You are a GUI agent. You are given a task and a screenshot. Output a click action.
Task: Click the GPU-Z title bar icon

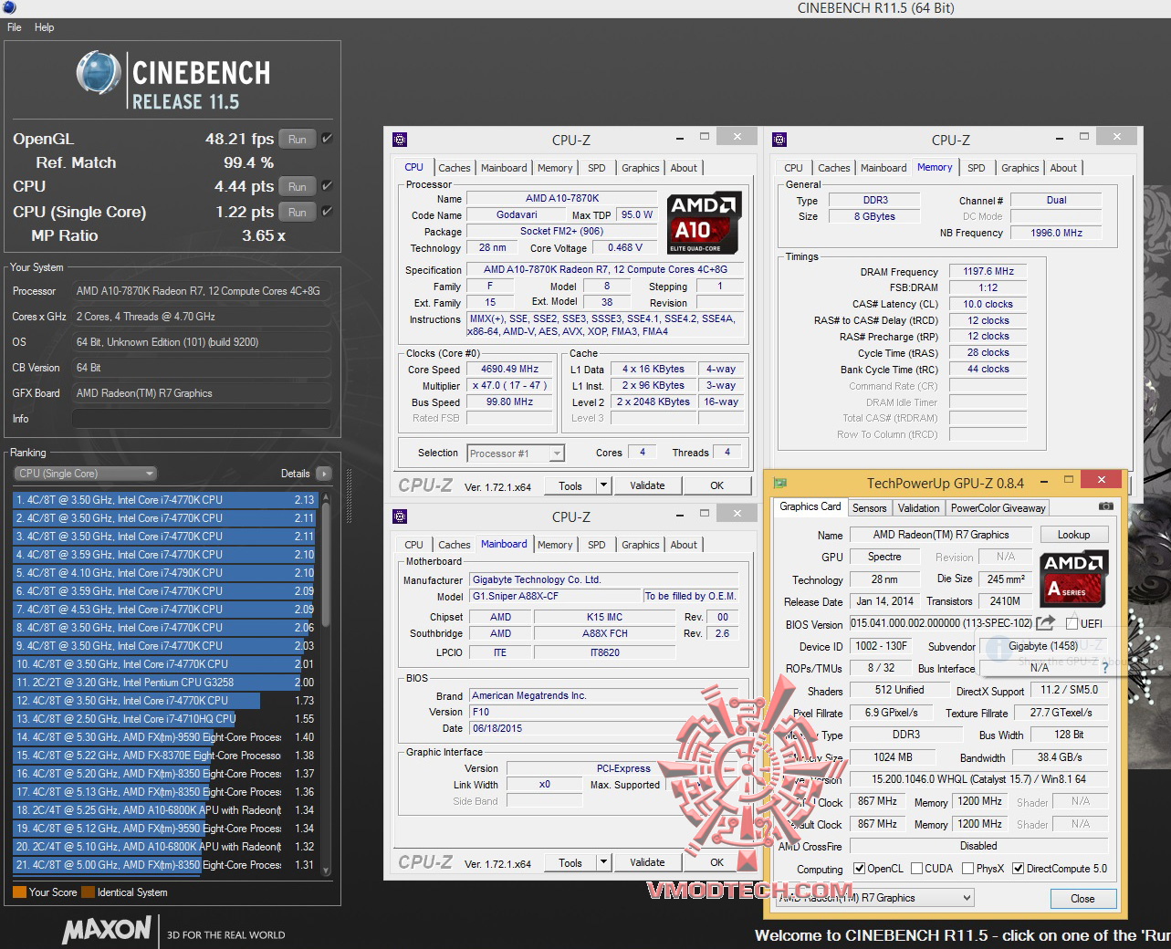pyautogui.click(x=779, y=483)
